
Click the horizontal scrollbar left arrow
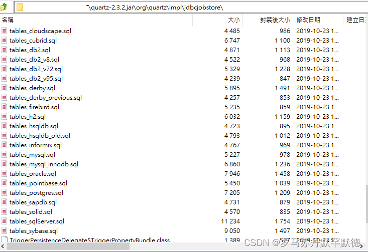[3, 246]
